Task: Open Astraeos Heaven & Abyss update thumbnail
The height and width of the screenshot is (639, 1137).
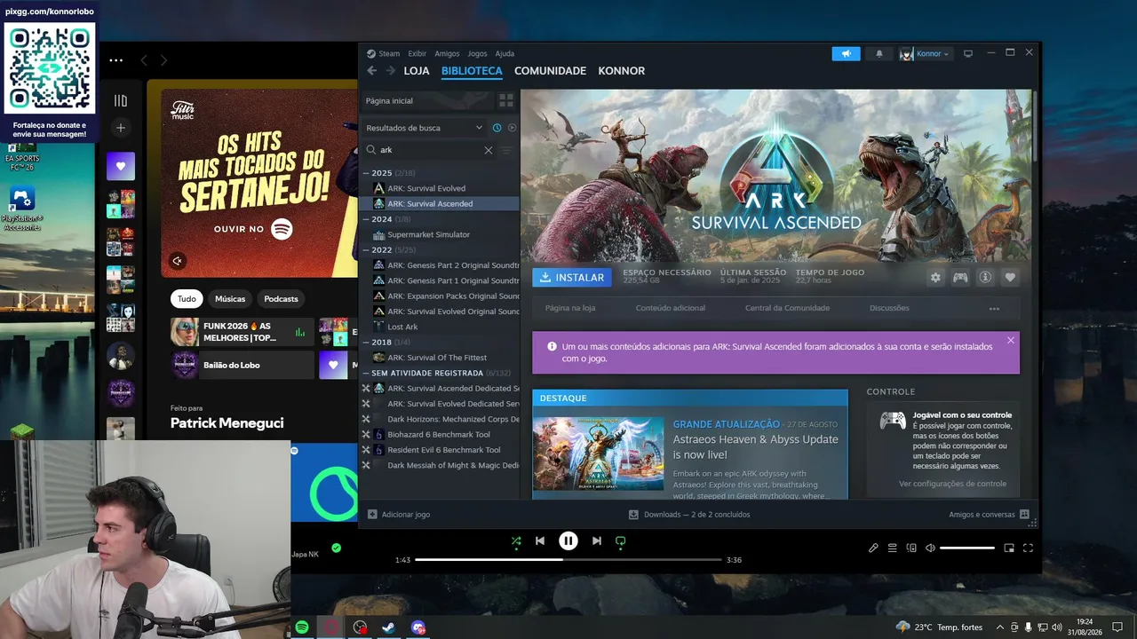Action: pos(598,454)
